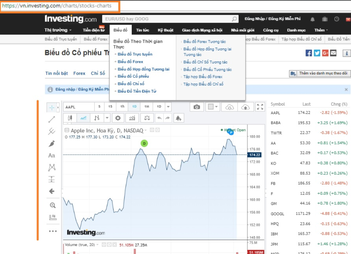Open Apple Inc symbol title dropdown

pyautogui.click(x=146, y=130)
